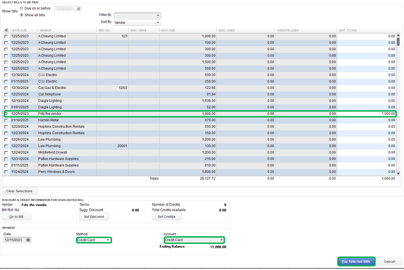404x270 pixels.
Task: Click the bill list scroll up arrow
Action: [398, 36]
